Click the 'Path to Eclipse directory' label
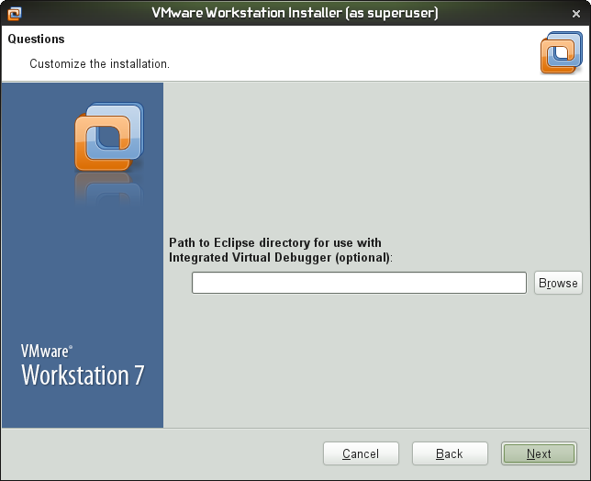Viewport: 591px width, 481px height. click(281, 250)
